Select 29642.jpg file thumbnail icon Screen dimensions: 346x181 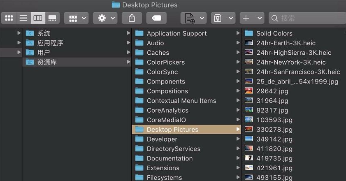(248, 91)
